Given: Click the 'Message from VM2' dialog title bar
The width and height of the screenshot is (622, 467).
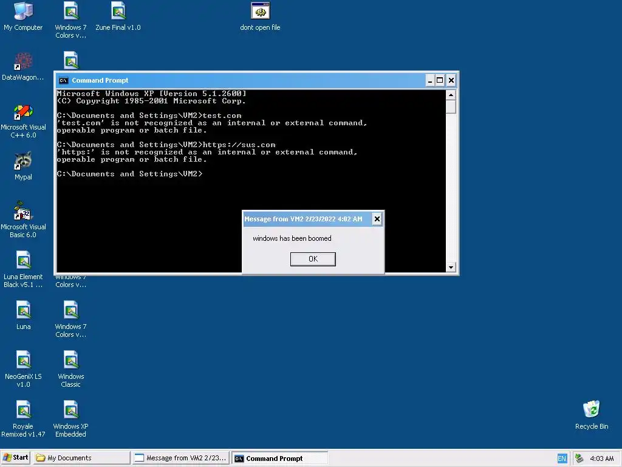Looking at the screenshot, I should tap(307, 219).
